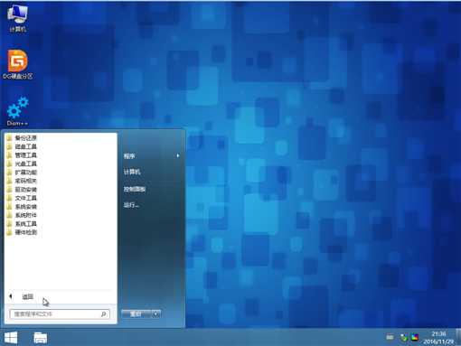
Task: Open the 计算机 desktop icon
Action: (18, 18)
